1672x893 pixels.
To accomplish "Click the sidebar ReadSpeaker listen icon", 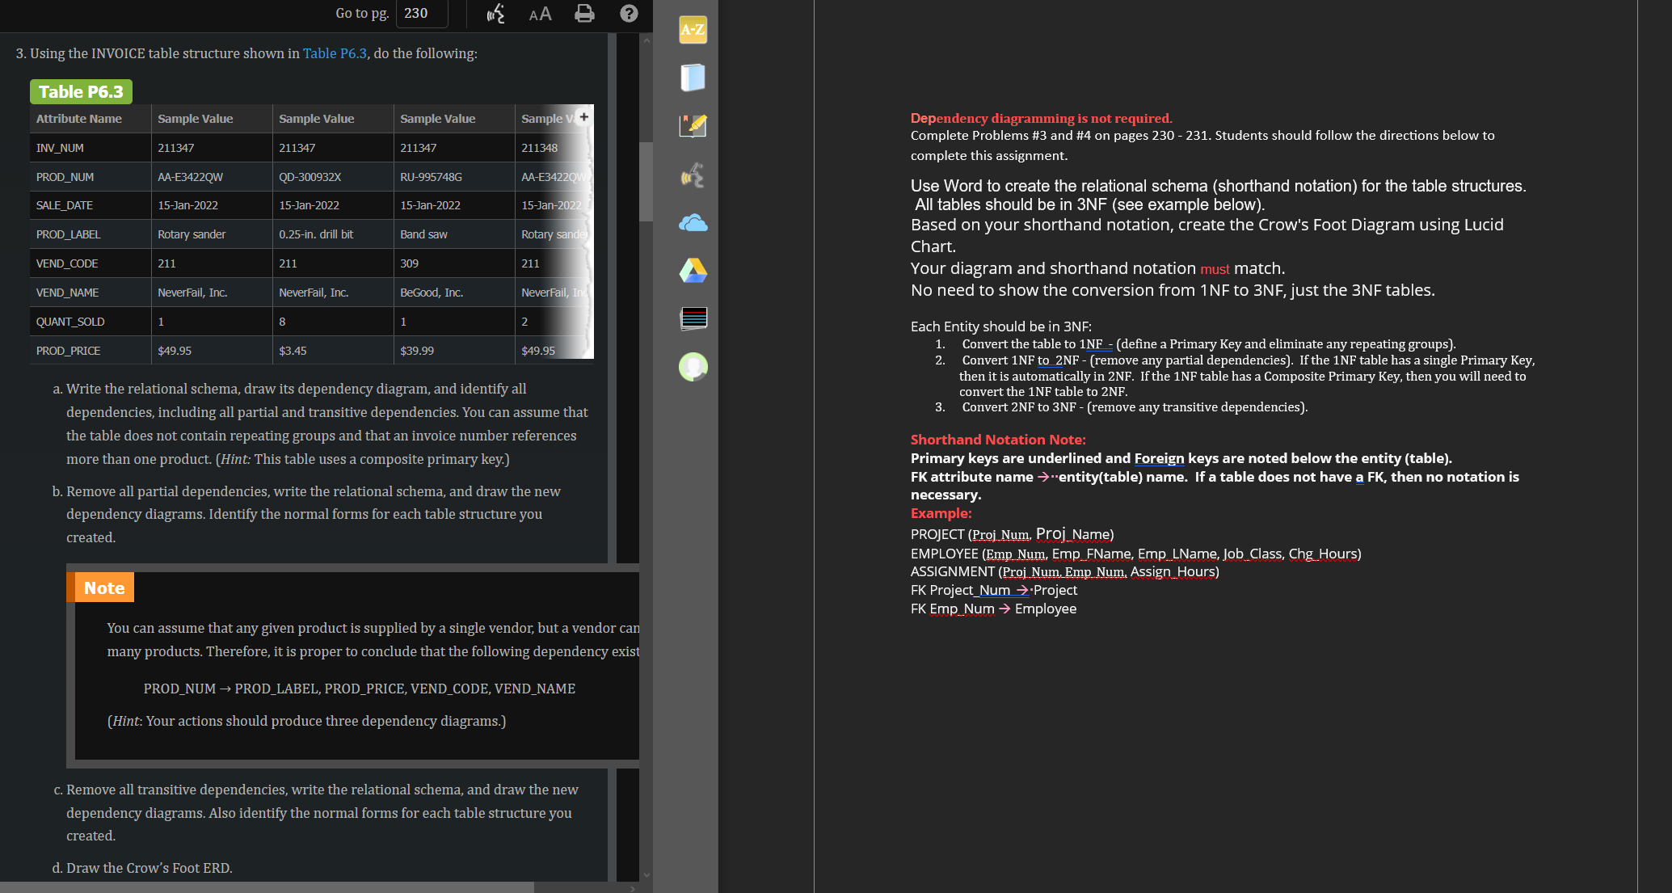I will click(x=693, y=175).
